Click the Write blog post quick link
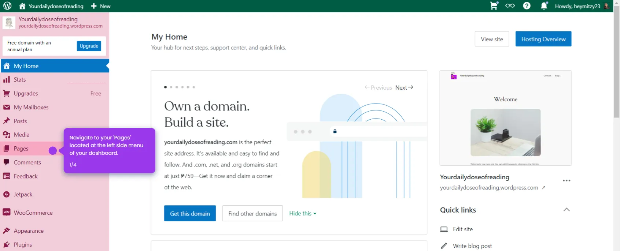 click(472, 246)
